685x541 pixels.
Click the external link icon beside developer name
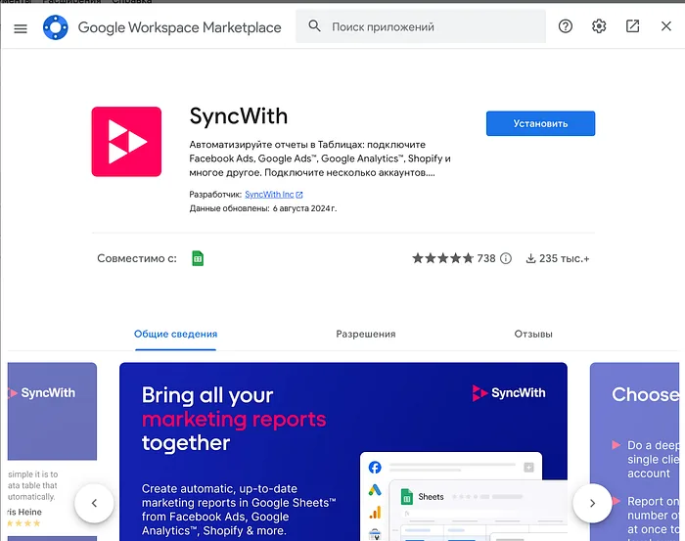299,195
